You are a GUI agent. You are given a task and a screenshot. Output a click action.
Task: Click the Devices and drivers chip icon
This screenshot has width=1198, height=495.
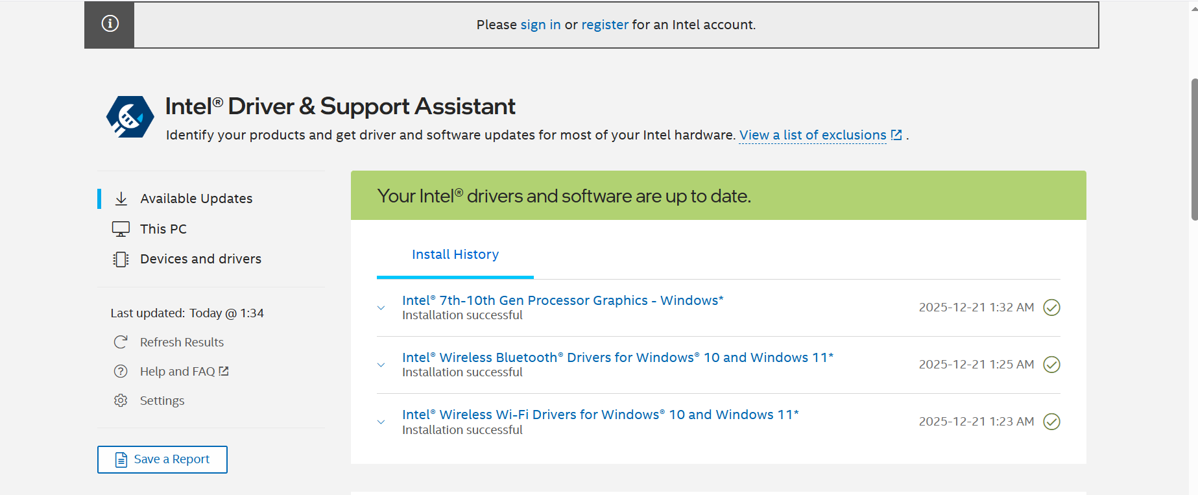(x=121, y=260)
